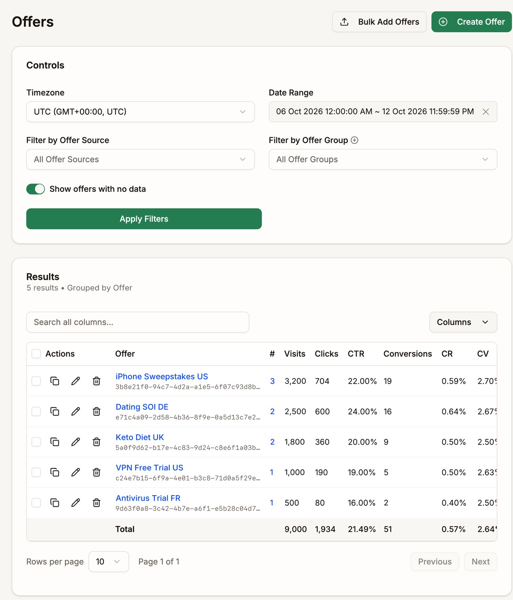513x600 pixels.
Task: Delete the VPN Free Trial US offer
Action: point(96,472)
